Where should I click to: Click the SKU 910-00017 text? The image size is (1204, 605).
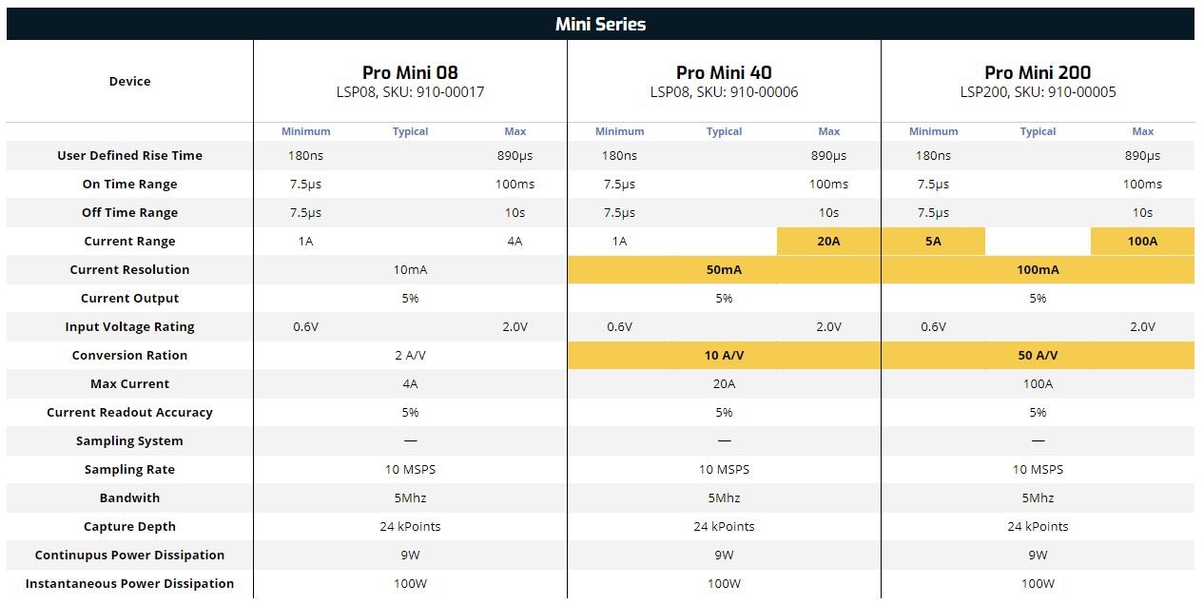click(447, 92)
